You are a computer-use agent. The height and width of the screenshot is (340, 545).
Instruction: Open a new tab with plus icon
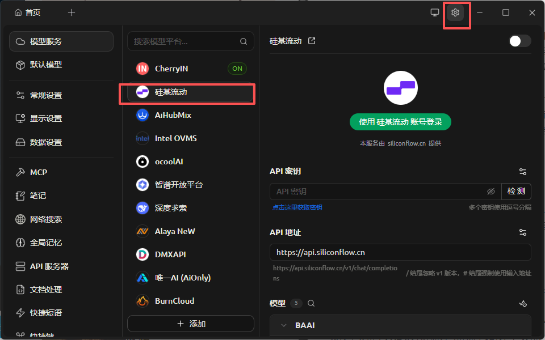tap(72, 13)
